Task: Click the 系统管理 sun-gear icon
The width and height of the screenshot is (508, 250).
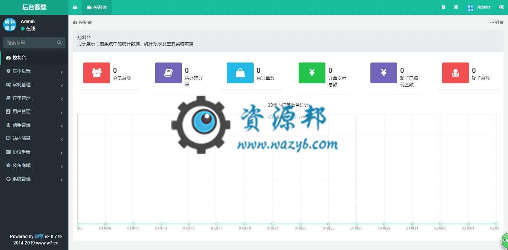Action: (8, 179)
